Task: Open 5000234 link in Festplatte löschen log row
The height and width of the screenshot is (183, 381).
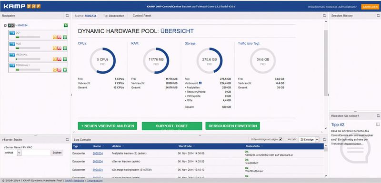Action: 98,154
